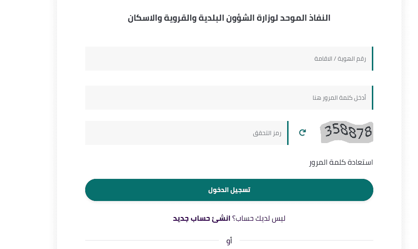Click the رمز التحقق placeholder text
This screenshot has width=418, height=249.
[x=267, y=133]
